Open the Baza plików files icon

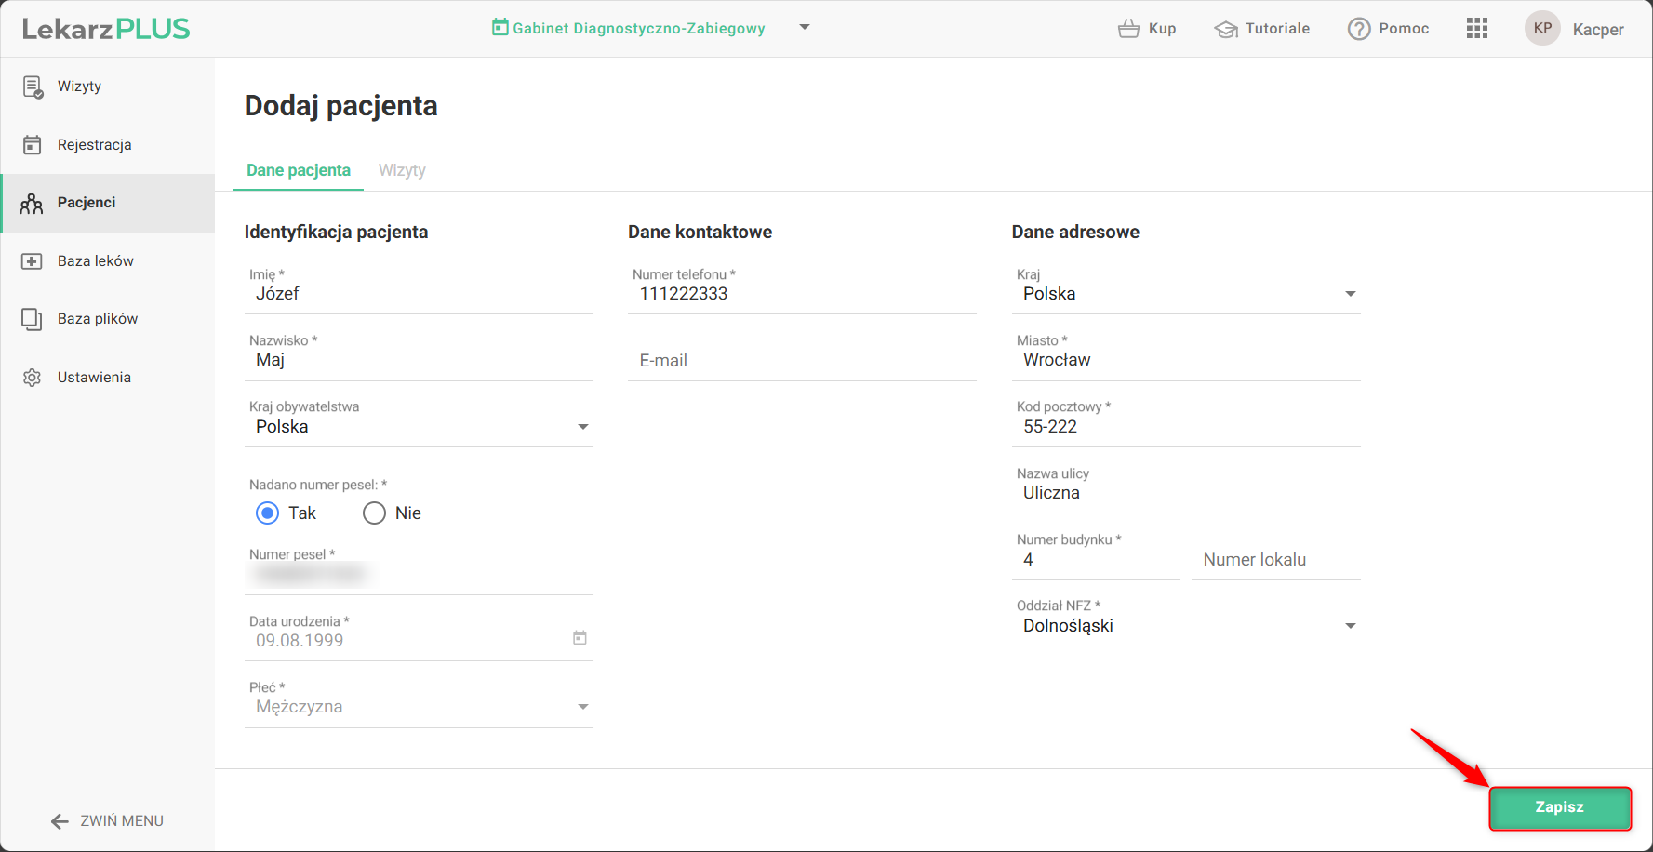pyautogui.click(x=33, y=319)
